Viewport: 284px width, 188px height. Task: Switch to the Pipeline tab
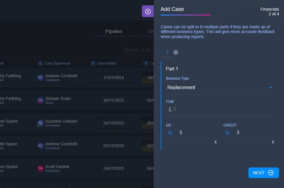[114, 31]
